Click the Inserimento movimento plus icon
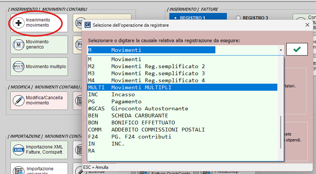 [18, 23]
